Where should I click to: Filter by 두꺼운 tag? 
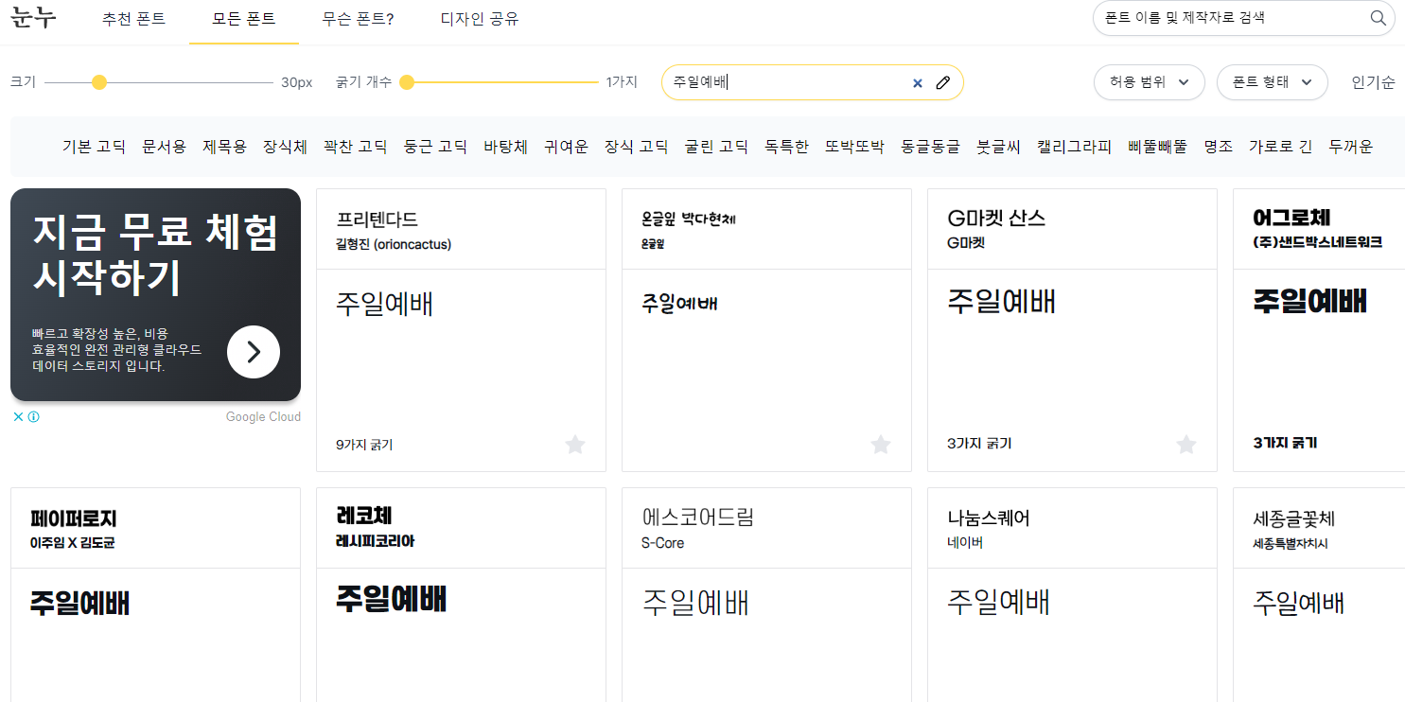coord(1350,147)
